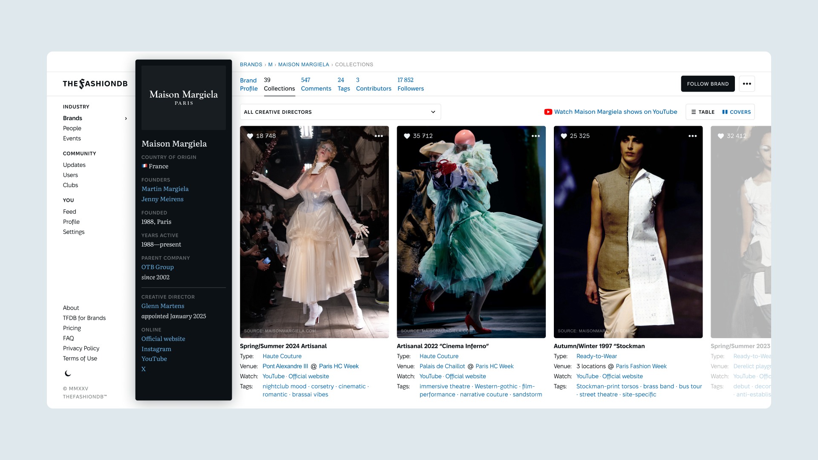818x460 pixels.
Task: Open the About page
Action: pos(71,308)
